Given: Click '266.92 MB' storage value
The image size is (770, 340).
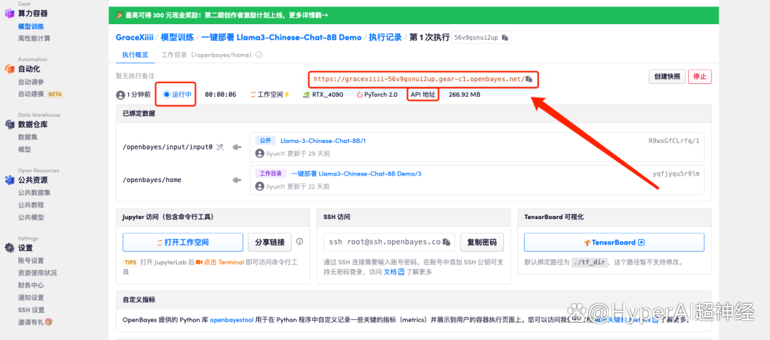Looking at the screenshot, I should click(465, 95).
